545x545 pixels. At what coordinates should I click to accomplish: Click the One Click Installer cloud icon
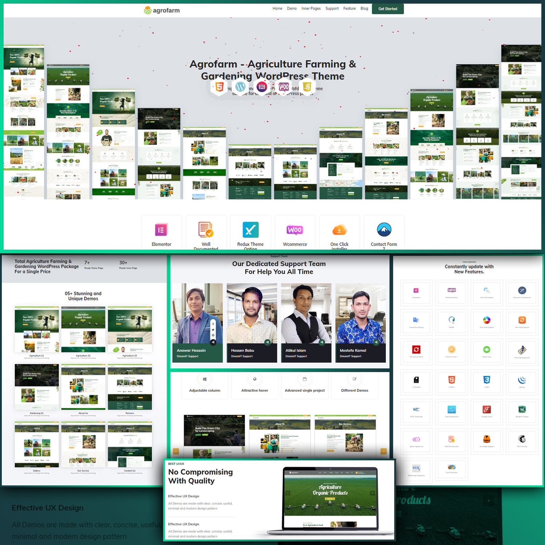[x=339, y=230]
